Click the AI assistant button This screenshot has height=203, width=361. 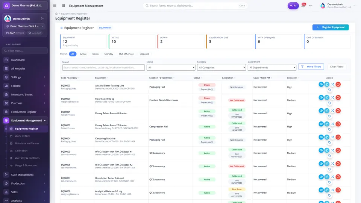click(293, 6)
